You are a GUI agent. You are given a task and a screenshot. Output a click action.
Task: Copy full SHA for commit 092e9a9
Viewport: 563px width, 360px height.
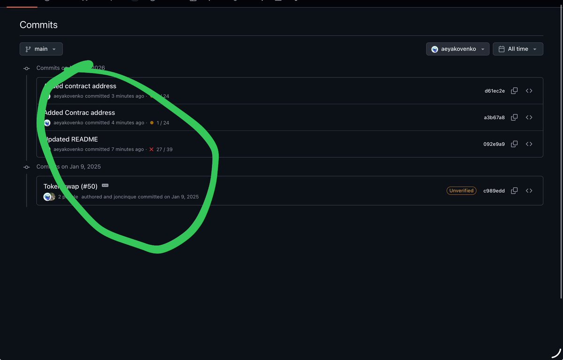514,144
